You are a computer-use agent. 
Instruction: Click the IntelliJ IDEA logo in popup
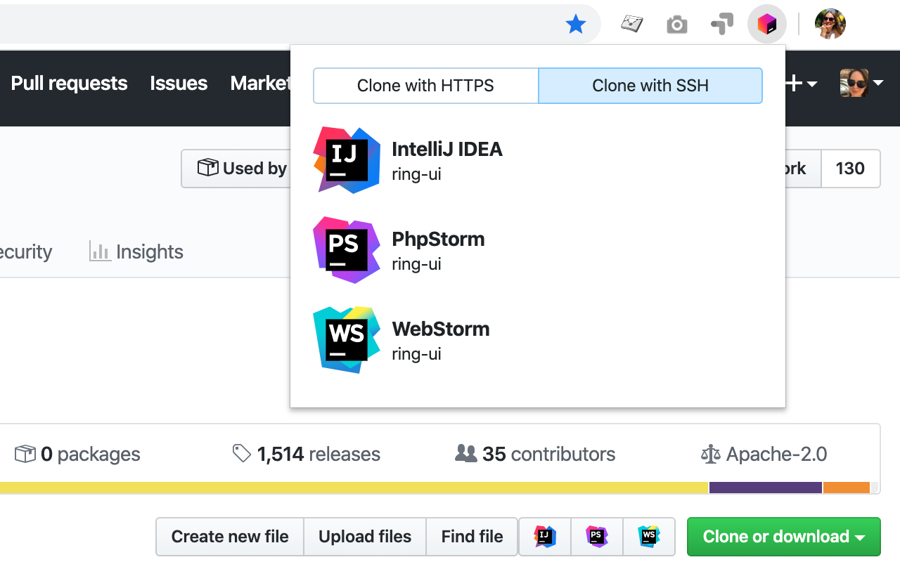[347, 160]
